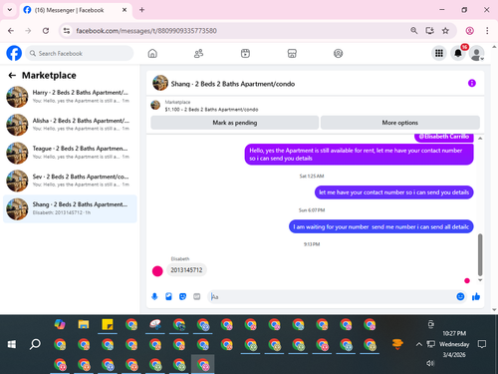Choose a GIF icon

coord(197,296)
